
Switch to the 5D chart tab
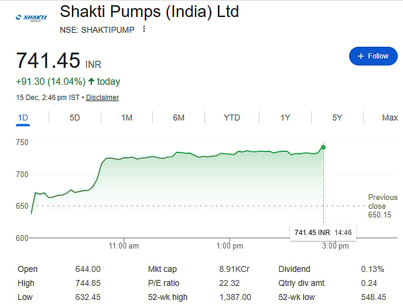click(74, 118)
